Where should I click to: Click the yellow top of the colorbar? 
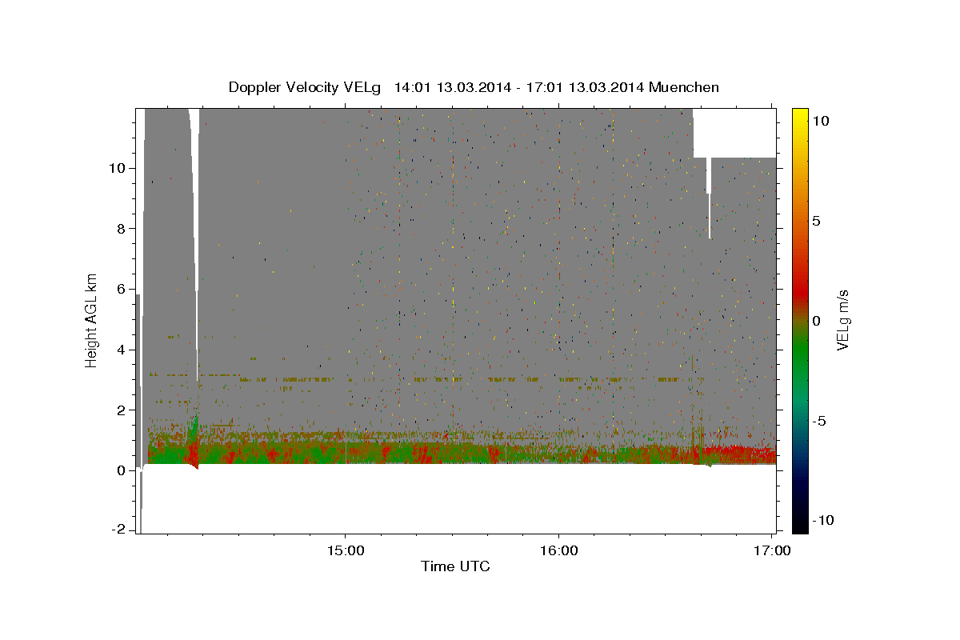800,116
